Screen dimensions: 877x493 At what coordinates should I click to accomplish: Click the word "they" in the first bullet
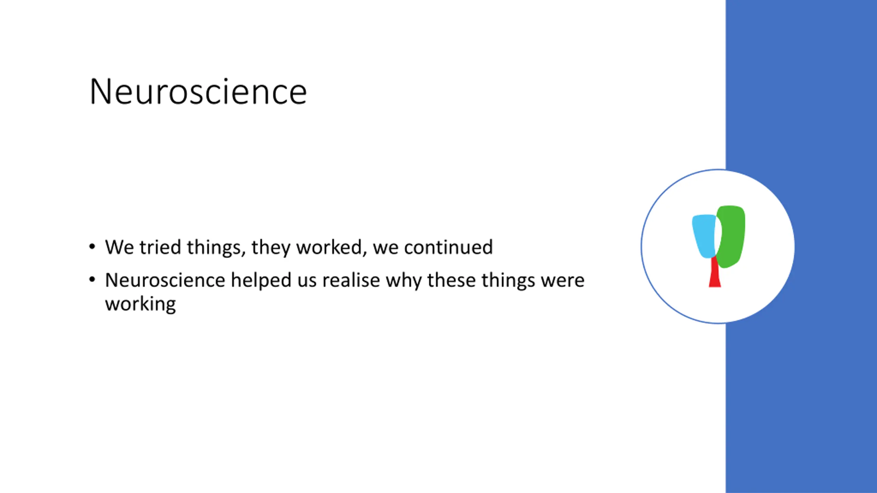coord(271,248)
